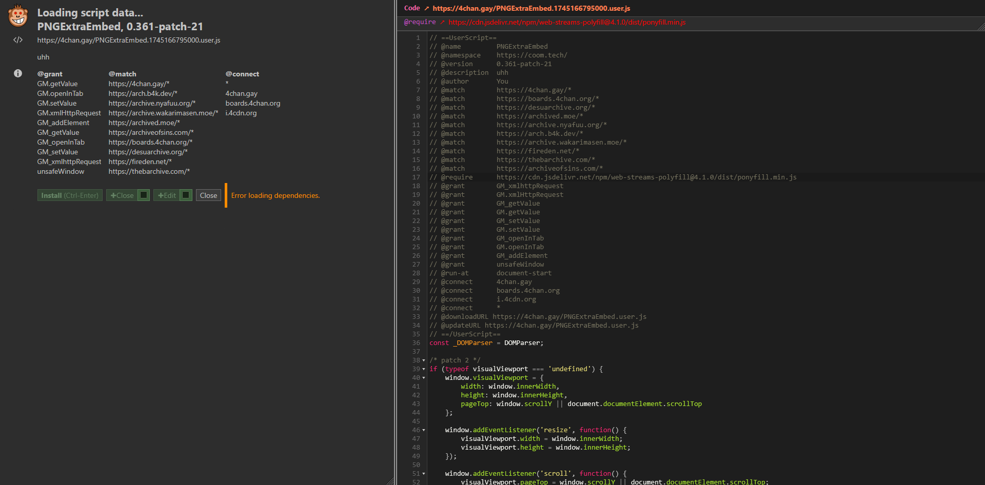The image size is (985, 485).
Task: Click the +Edit install button
Action: 167,195
